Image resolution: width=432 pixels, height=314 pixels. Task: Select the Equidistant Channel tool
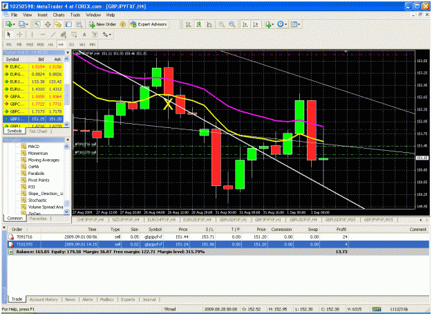click(64, 35)
